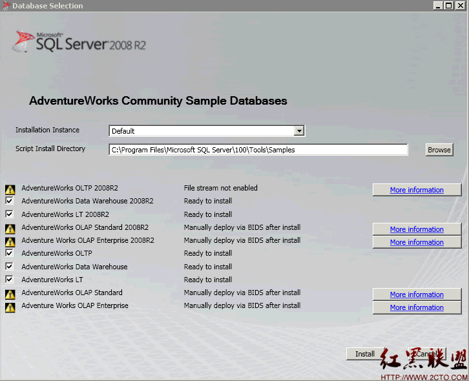Screen dimensions: 469x381
Task: Click 'AdventureWorks OLTP 2008R2' label
Action: tap(70, 188)
